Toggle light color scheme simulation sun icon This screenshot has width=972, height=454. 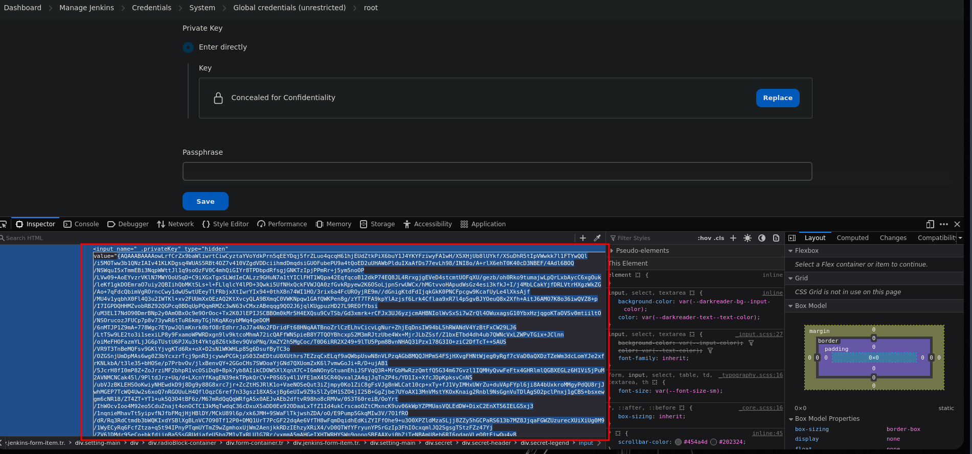[x=748, y=238]
